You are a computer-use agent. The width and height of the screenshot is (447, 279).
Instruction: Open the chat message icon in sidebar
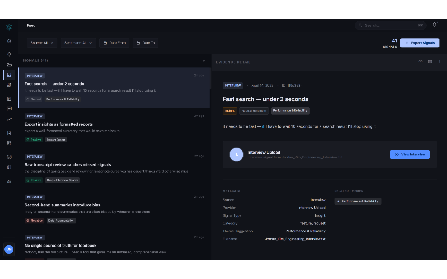pos(9,109)
